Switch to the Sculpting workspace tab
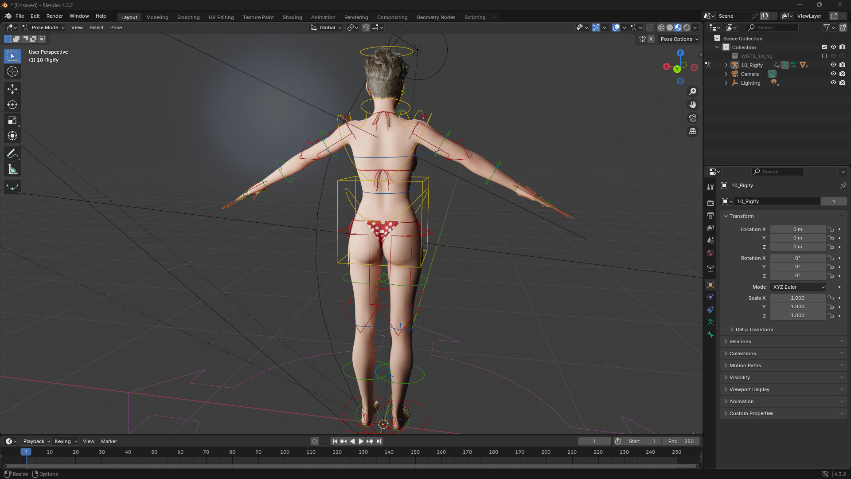 [188, 17]
